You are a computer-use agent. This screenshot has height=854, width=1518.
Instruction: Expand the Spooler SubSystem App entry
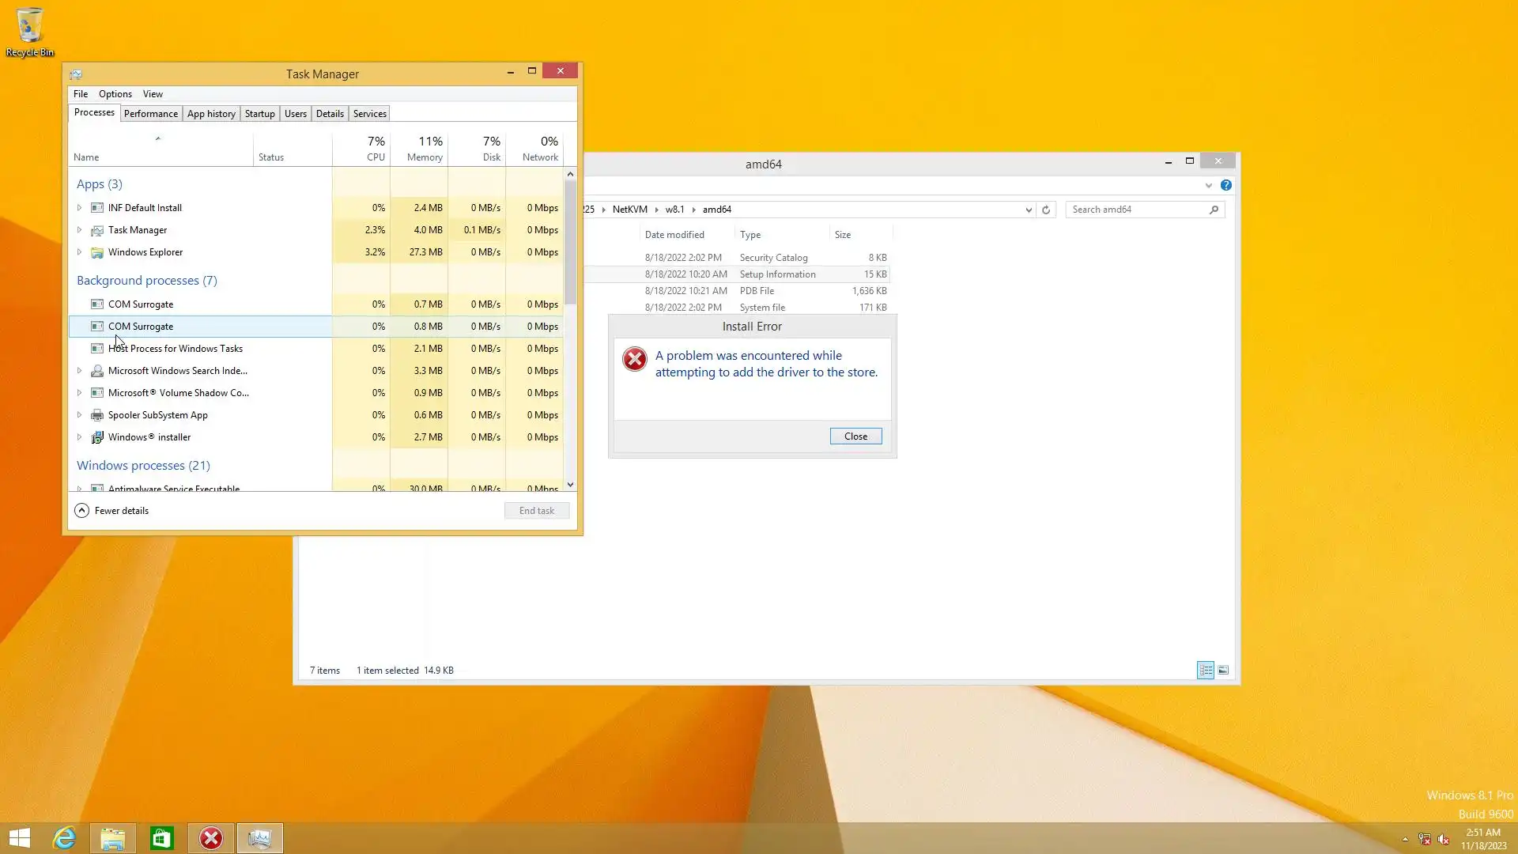pos(79,415)
